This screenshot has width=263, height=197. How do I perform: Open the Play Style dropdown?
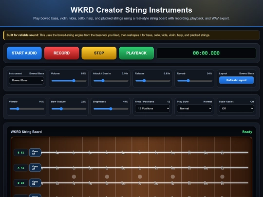click(x=194, y=108)
